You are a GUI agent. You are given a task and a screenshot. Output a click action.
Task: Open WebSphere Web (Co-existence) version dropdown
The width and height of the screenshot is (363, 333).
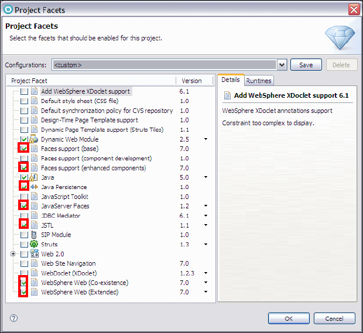[x=206, y=283]
